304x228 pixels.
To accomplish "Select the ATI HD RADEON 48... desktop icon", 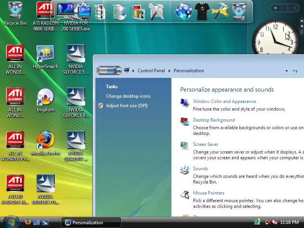I will click(15, 189).
